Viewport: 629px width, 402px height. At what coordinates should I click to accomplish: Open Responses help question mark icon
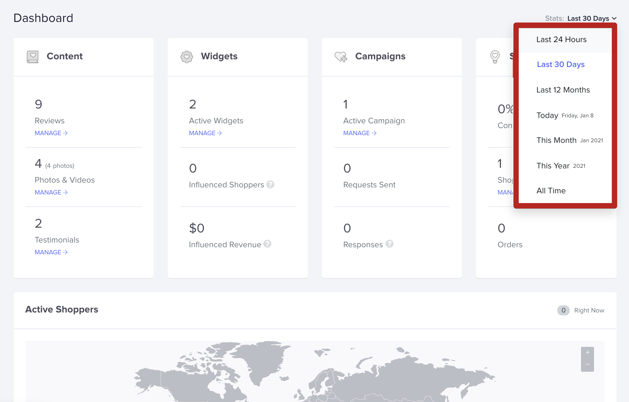(389, 244)
